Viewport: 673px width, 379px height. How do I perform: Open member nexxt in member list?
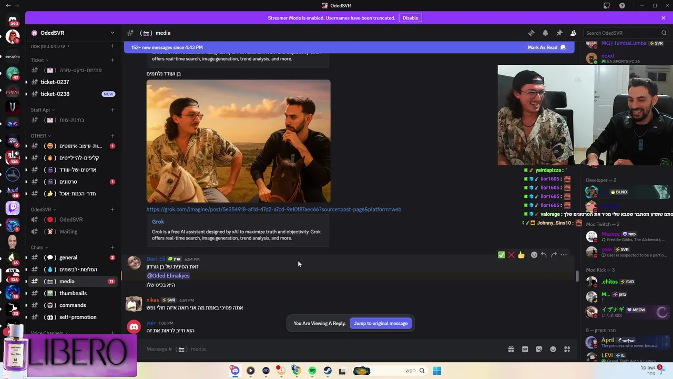626,58
